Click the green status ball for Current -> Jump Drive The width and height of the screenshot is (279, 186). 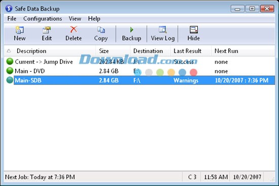(x=10, y=61)
